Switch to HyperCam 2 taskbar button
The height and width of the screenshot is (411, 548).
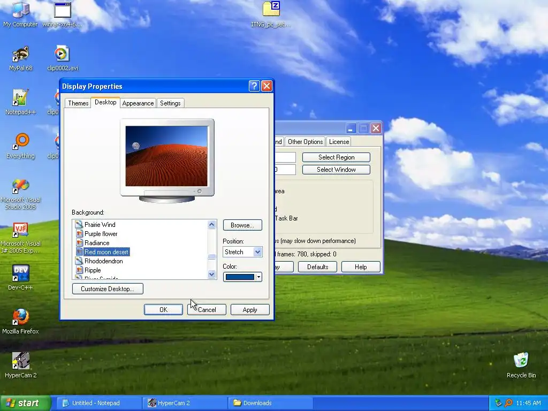(185, 403)
